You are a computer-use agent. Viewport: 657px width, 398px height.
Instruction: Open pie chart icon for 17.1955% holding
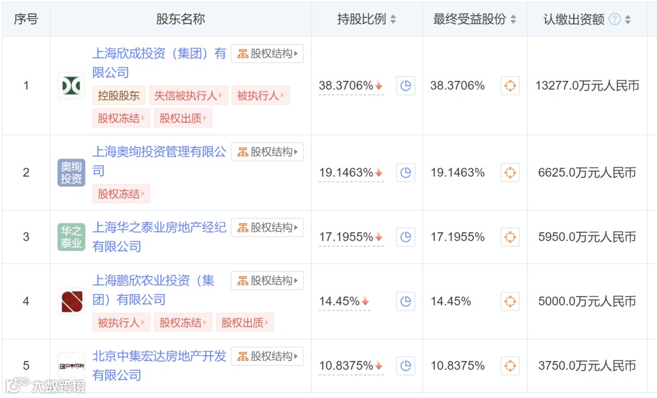coord(406,237)
